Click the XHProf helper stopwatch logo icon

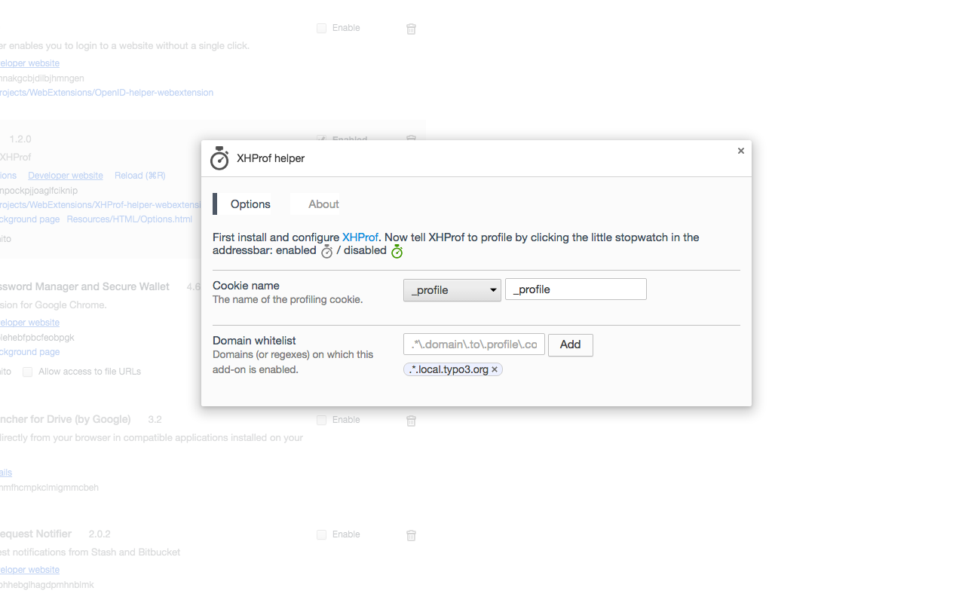click(x=219, y=158)
